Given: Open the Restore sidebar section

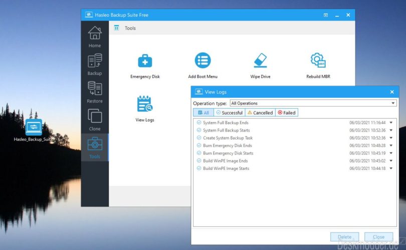Looking at the screenshot, I should tap(95, 92).
